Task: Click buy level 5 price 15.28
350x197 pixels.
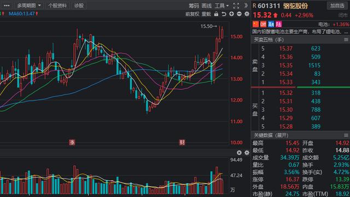Action: coord(286,127)
